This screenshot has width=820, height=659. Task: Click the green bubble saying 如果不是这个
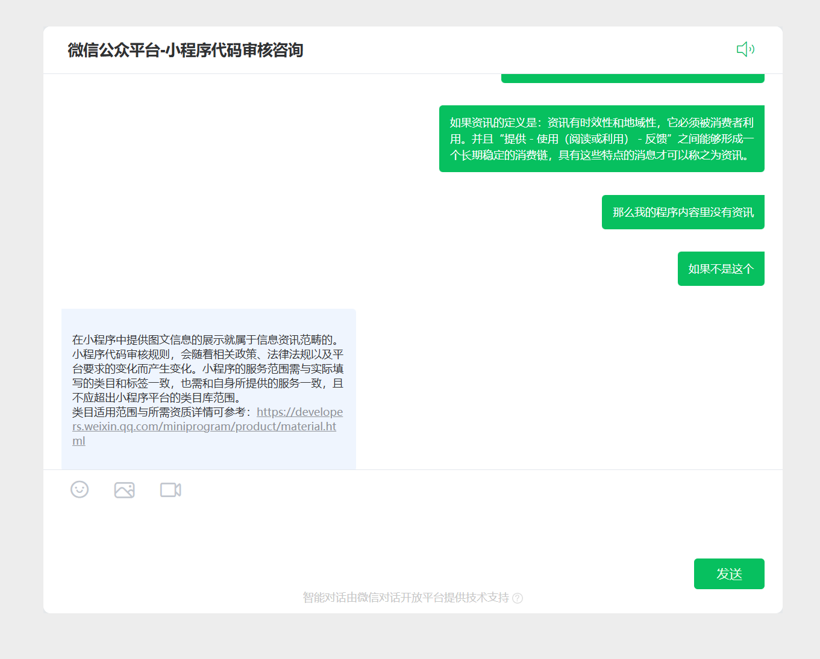click(721, 268)
